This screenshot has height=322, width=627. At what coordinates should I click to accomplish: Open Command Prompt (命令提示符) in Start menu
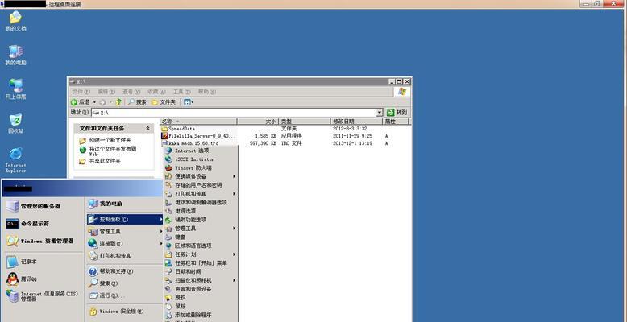(x=34, y=223)
